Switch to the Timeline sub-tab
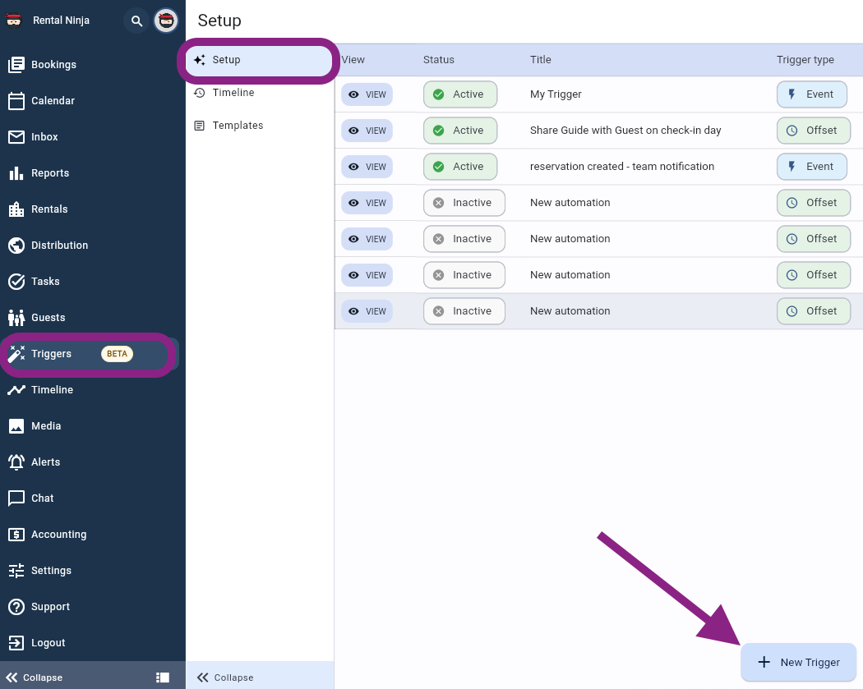863x689 pixels. [x=233, y=93]
